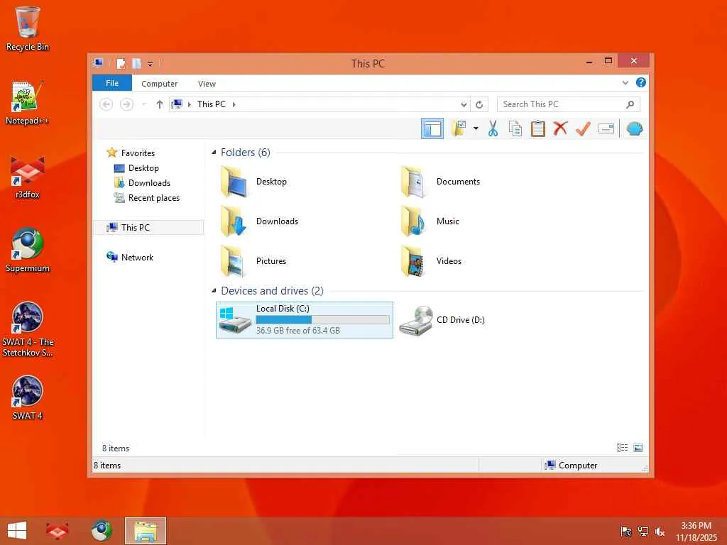This screenshot has width=727, height=545.
Task: Select the Local Disk (C:) drive
Action: click(305, 320)
